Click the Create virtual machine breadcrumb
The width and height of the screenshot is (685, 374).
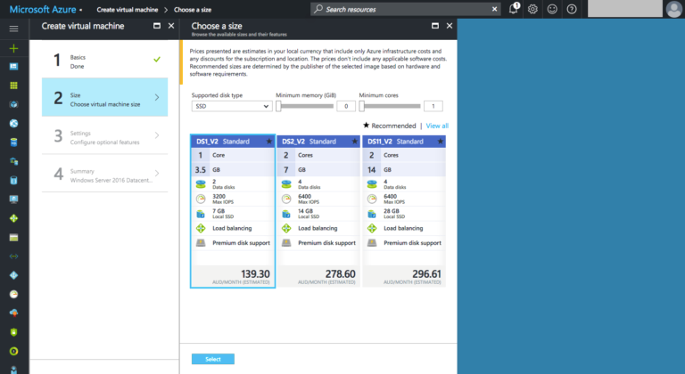click(x=128, y=10)
